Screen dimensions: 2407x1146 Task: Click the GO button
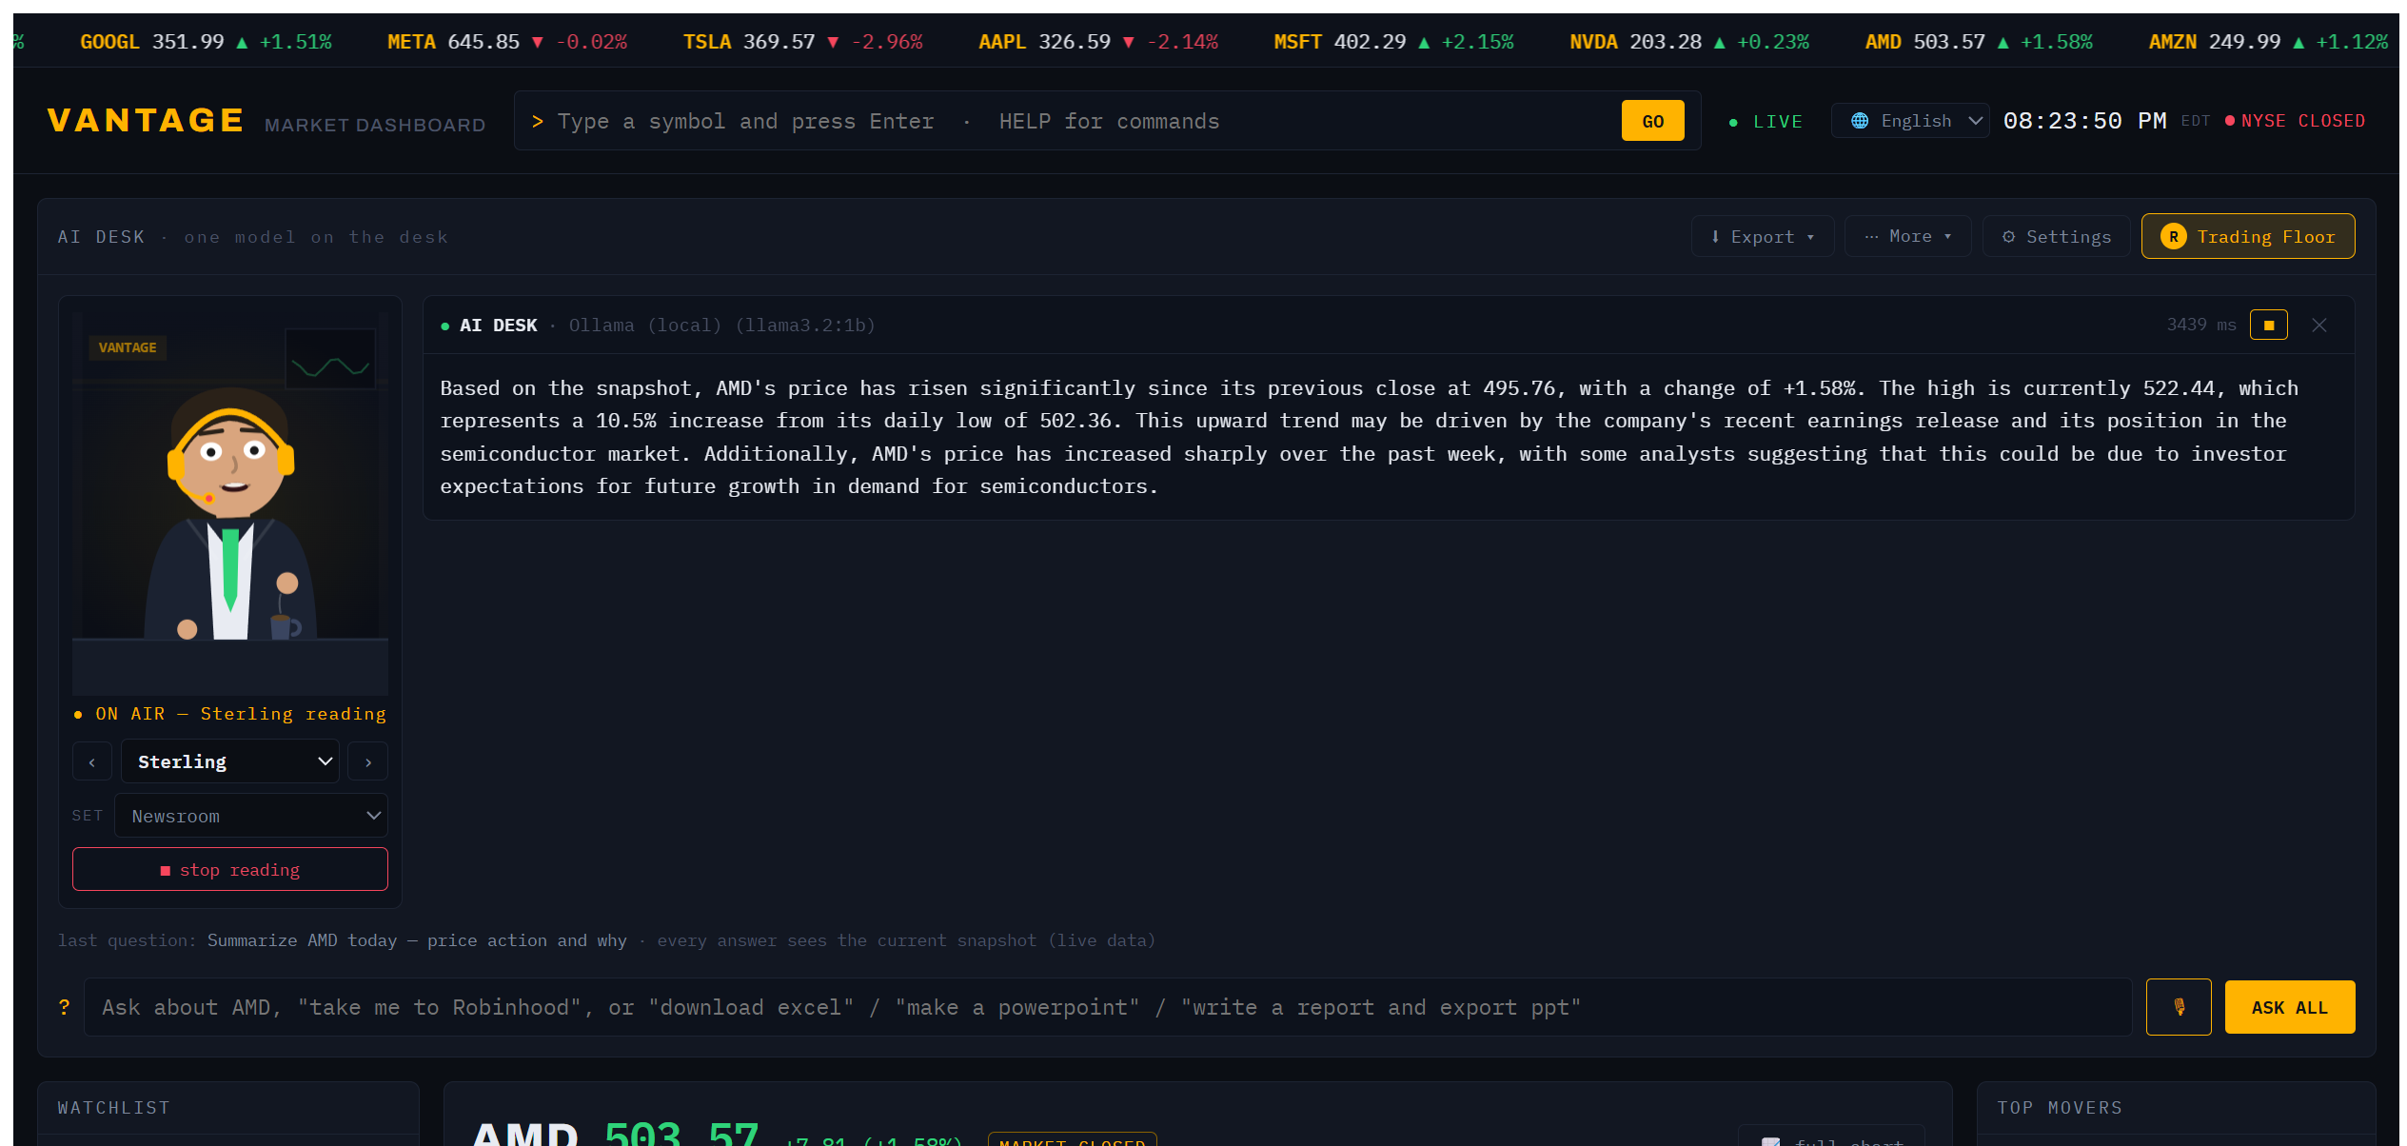tap(1653, 121)
